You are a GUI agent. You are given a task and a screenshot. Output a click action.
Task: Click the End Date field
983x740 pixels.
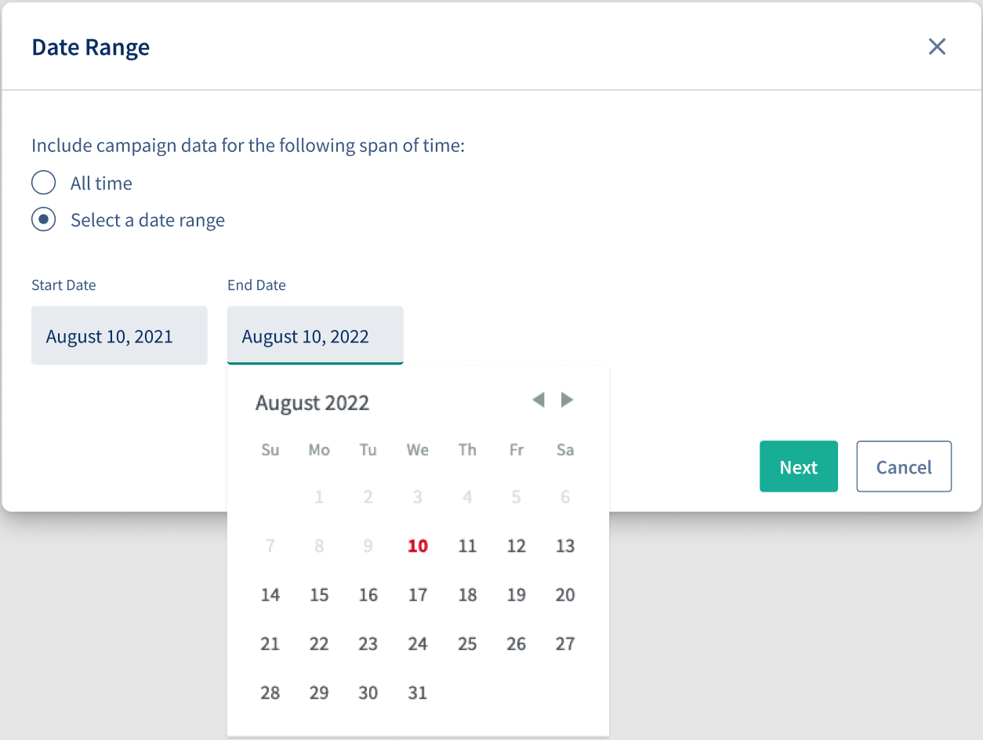[x=315, y=336]
